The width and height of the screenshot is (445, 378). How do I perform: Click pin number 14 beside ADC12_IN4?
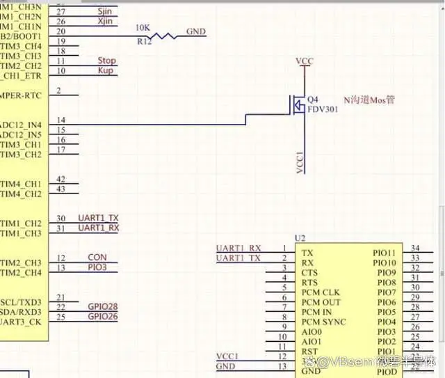coord(61,120)
